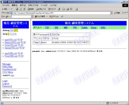Click the Refresh page icon
Viewport: 129px width, 105px height.
[x=21, y=9]
